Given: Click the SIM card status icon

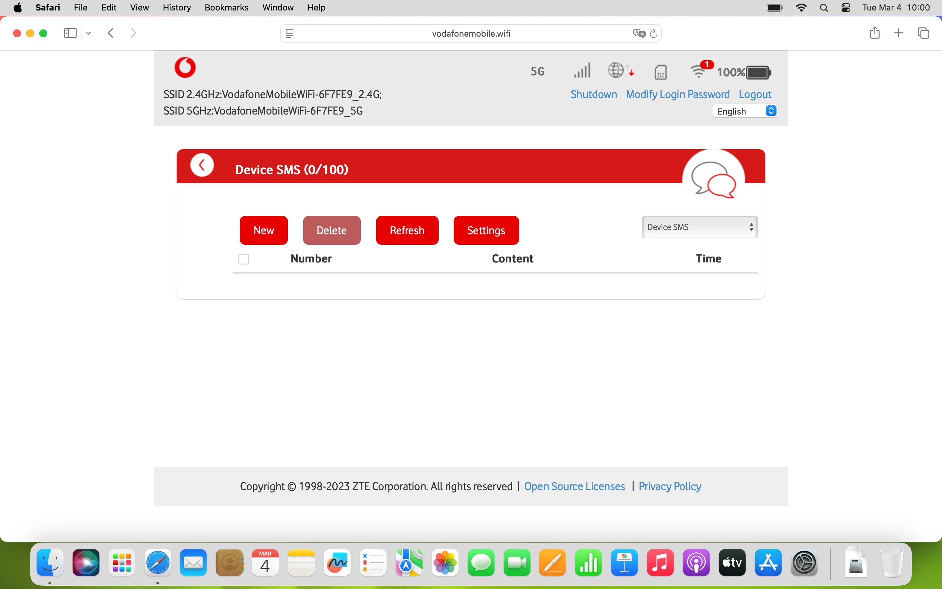Looking at the screenshot, I should [661, 72].
